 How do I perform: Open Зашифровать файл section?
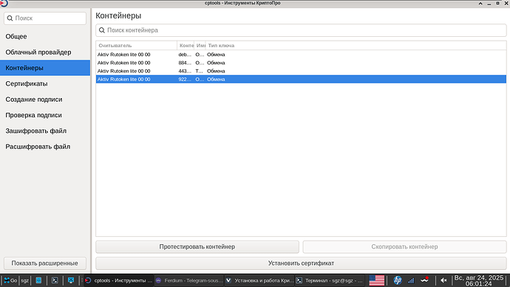[x=45, y=131]
